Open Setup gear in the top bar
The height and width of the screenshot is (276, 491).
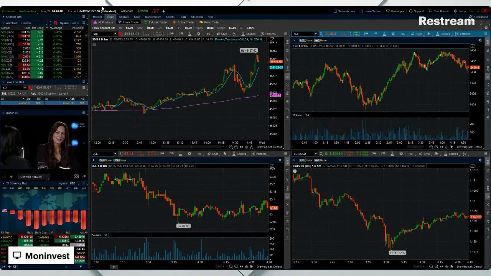pos(460,11)
